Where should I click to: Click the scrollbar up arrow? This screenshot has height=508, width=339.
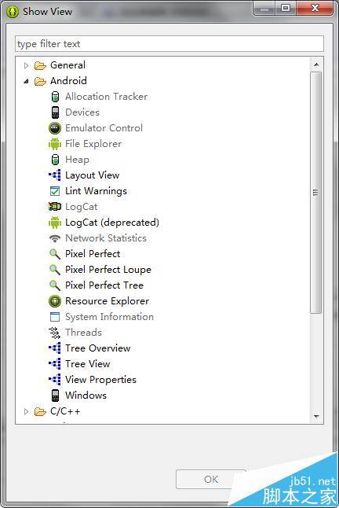(316, 64)
